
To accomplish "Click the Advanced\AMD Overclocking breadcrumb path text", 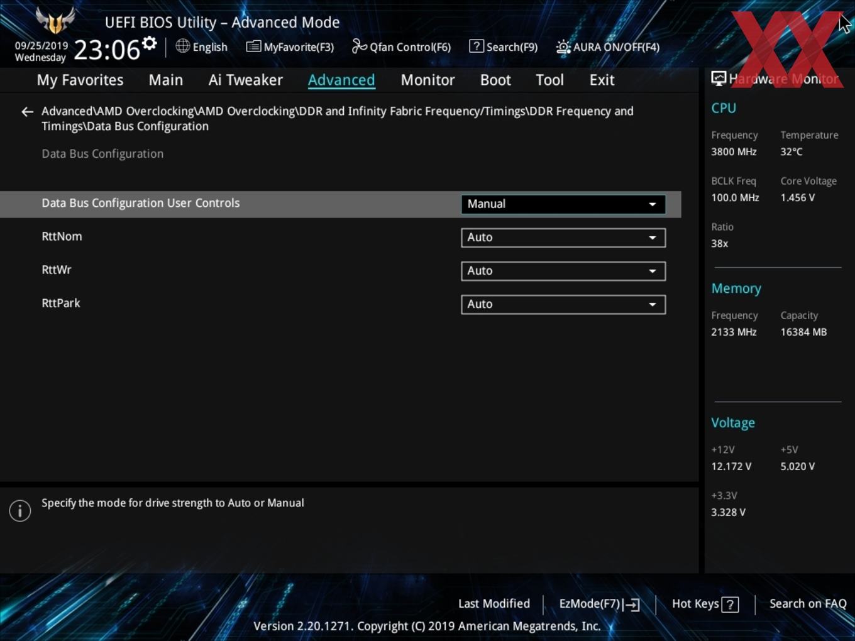I will pyautogui.click(x=338, y=119).
